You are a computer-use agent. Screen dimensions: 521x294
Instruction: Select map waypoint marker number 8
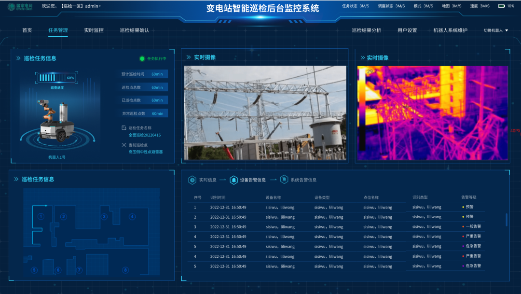125,270
